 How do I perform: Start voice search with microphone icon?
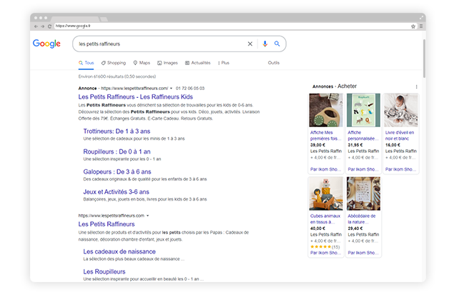pyautogui.click(x=265, y=44)
